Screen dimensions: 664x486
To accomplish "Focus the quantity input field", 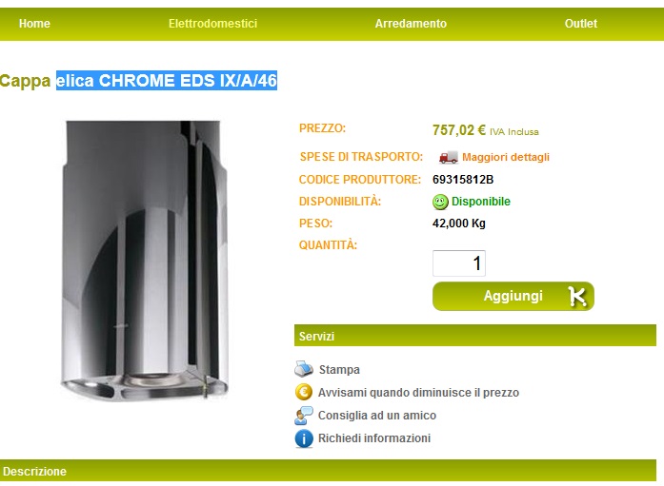I will click(x=458, y=263).
